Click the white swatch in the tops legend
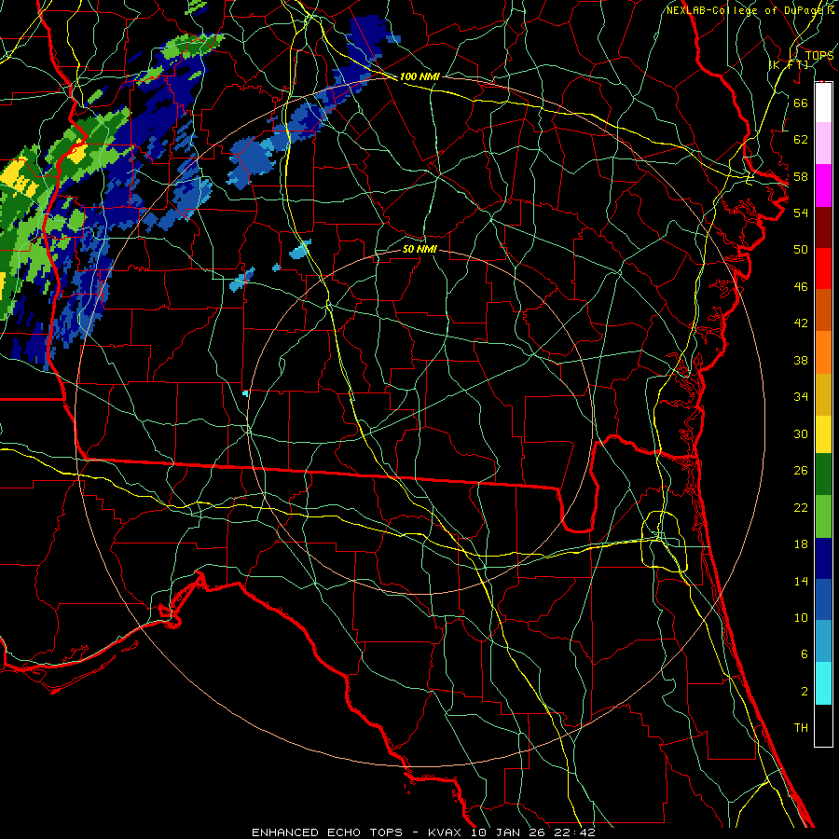 (823, 103)
